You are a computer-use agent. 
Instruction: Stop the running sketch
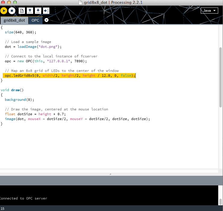pos(12,11)
